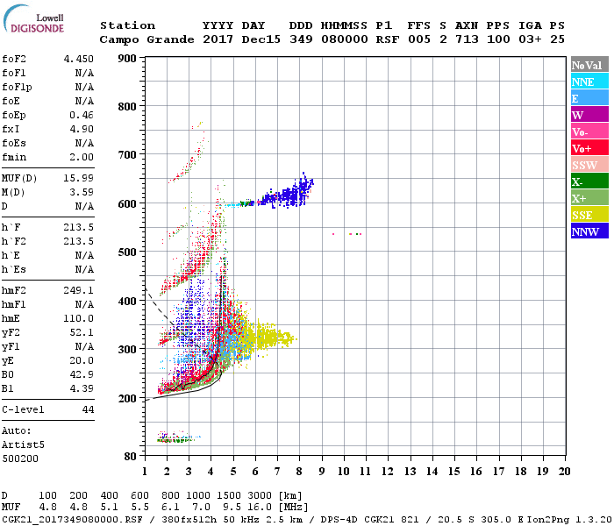
Task: Click the RSF program value in header
Action: [x=388, y=39]
